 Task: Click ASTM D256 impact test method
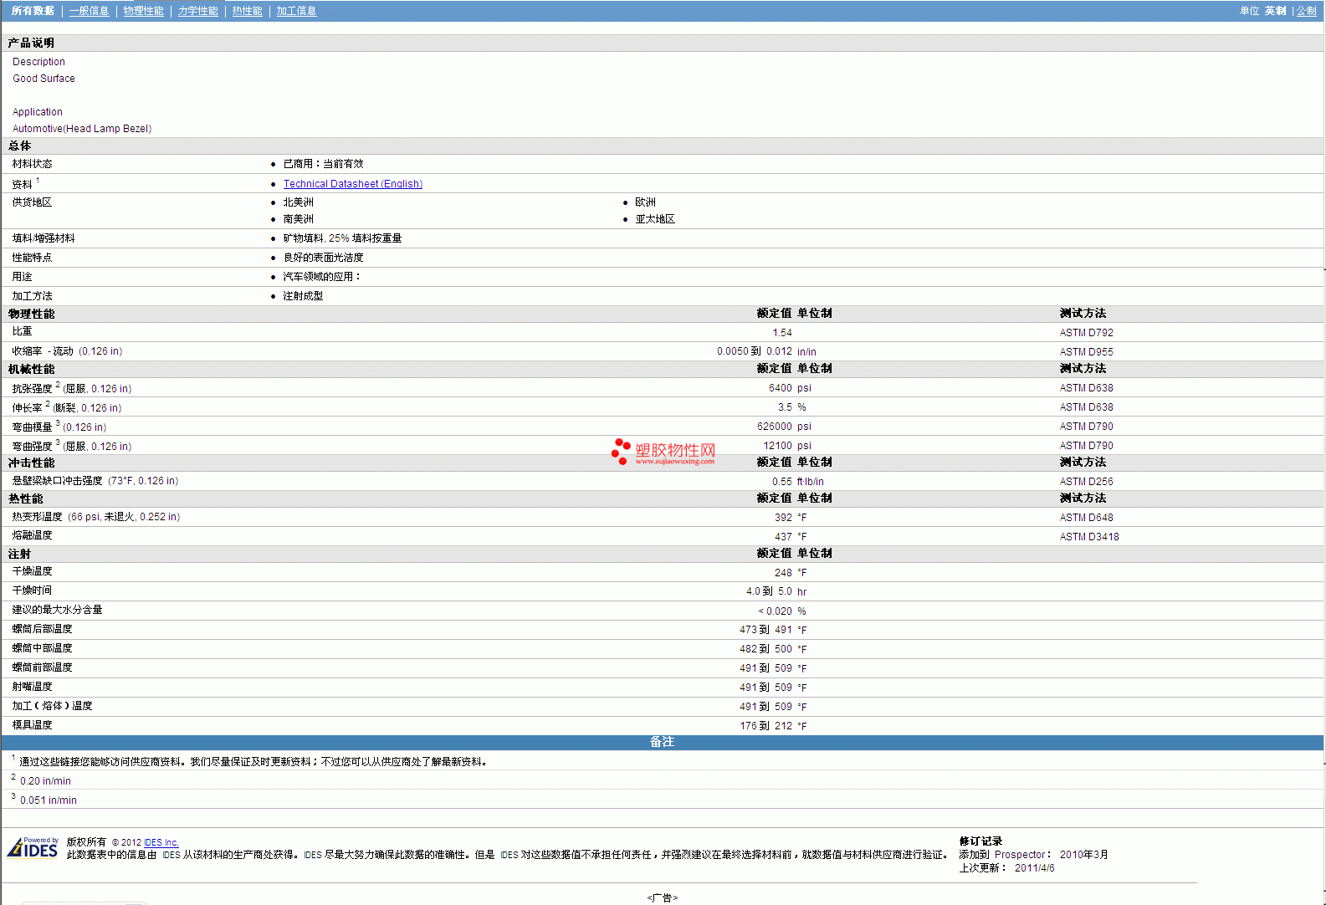click(x=1086, y=482)
